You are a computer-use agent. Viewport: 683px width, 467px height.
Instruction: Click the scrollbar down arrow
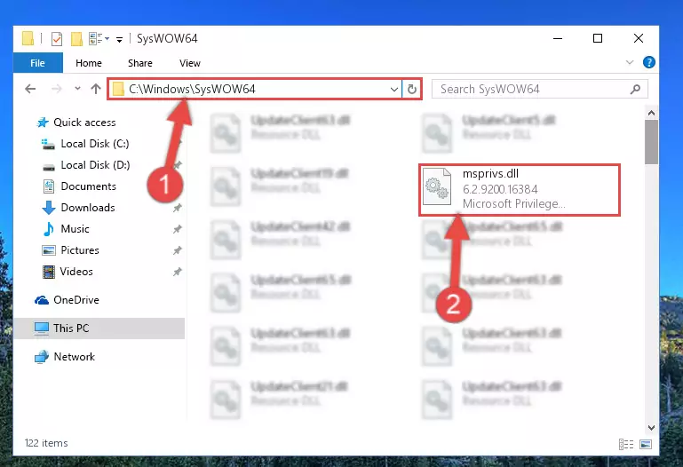(x=651, y=427)
